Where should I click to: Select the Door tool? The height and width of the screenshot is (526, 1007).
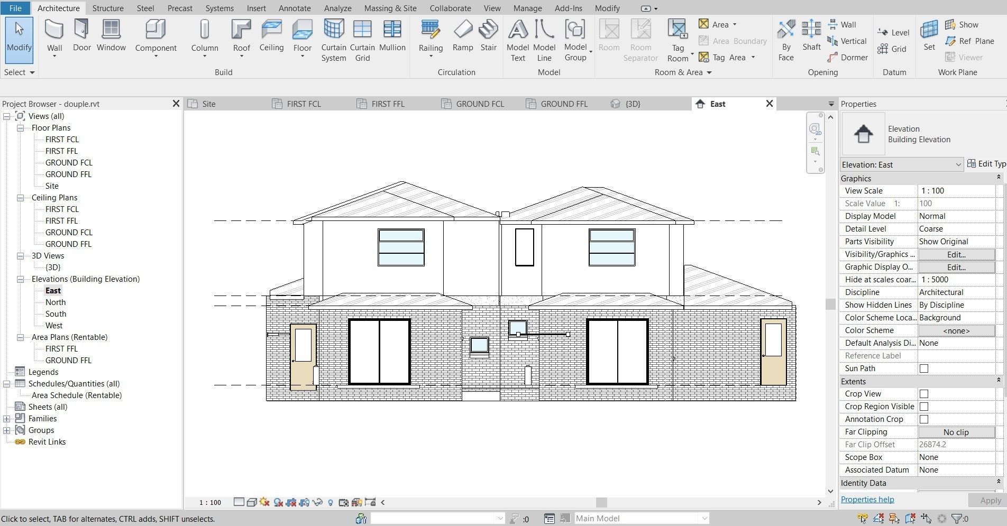pos(81,36)
